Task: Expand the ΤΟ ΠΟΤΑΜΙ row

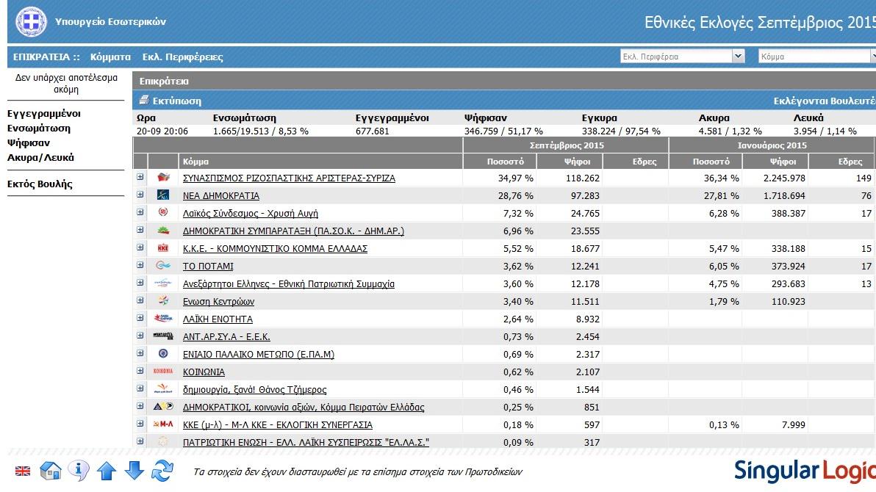Action: coord(140,264)
